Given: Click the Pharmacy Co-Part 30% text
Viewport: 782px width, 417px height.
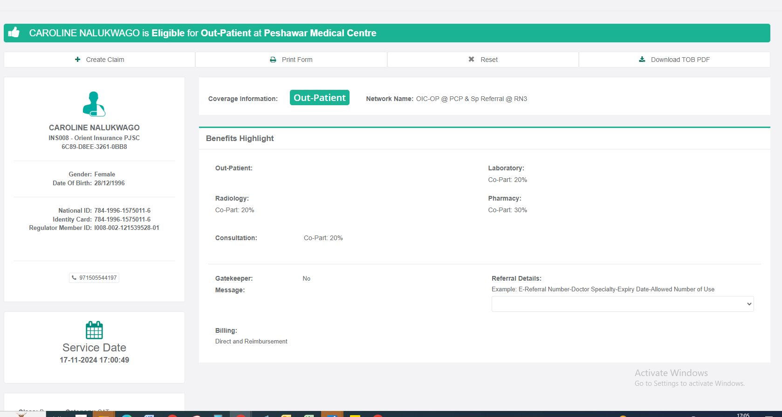Looking at the screenshot, I should point(508,210).
